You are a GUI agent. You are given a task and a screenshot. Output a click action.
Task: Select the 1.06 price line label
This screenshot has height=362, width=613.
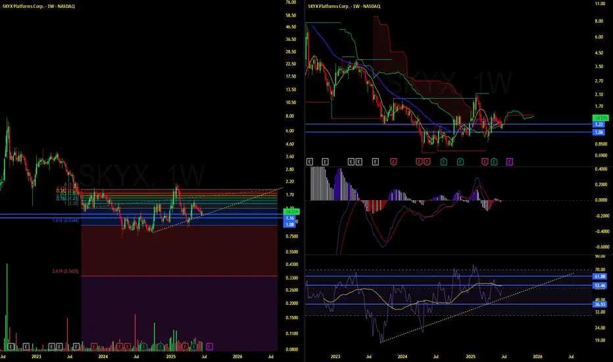click(x=599, y=132)
